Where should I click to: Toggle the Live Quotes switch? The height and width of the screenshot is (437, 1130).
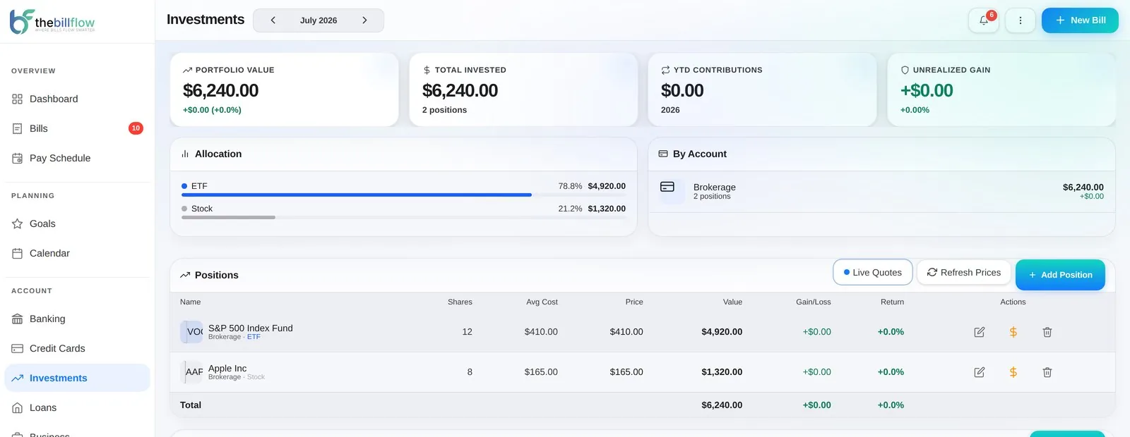pyautogui.click(x=873, y=273)
